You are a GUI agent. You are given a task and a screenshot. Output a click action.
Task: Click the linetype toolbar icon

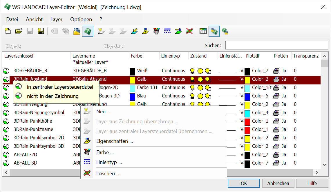[167, 31]
